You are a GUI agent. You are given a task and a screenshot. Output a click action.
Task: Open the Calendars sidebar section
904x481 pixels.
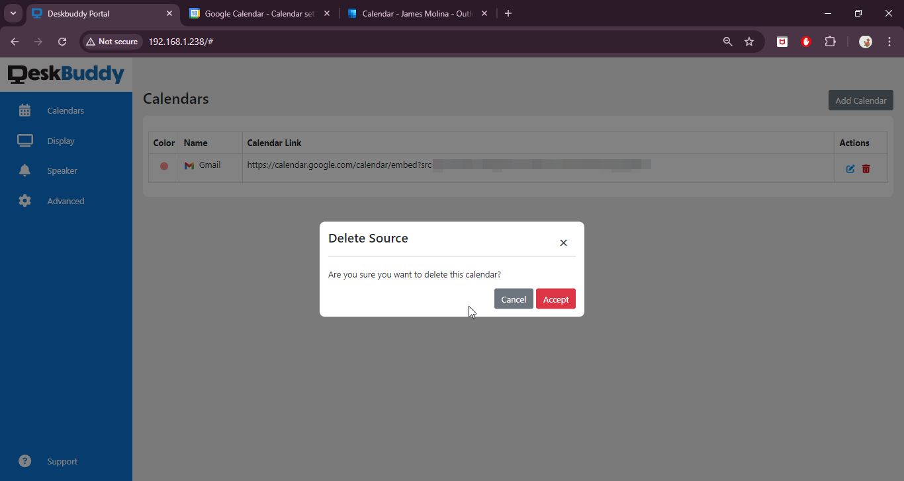[66, 110]
